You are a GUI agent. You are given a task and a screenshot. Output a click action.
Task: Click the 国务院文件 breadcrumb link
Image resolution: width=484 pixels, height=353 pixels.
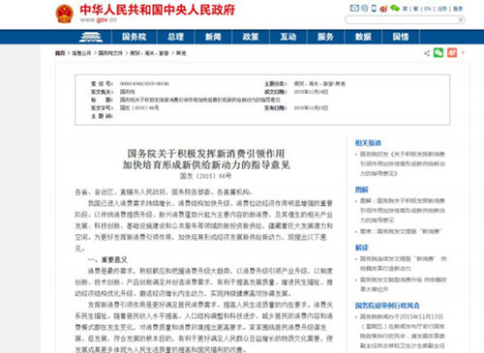point(110,53)
